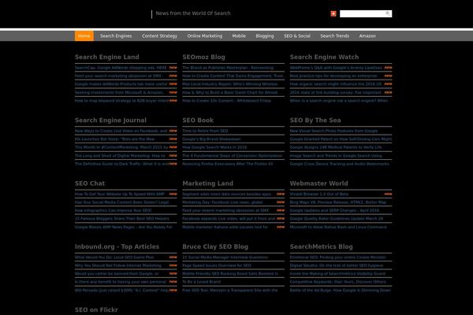
Task: Open 'Would you rather be banned from Google' link
Action: coord(117,274)
